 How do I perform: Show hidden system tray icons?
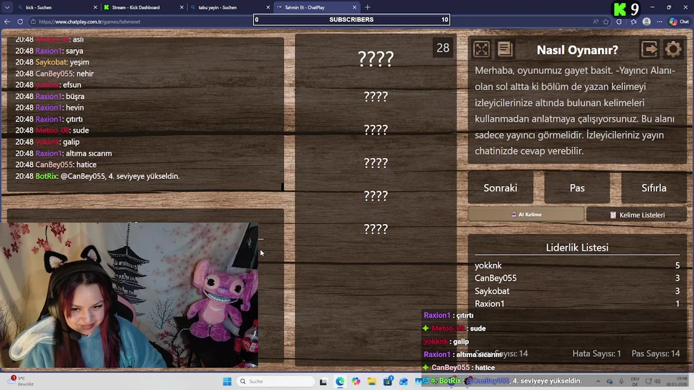598,381
